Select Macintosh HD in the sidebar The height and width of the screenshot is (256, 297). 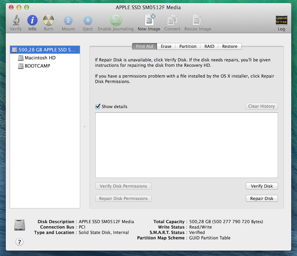tap(45, 58)
